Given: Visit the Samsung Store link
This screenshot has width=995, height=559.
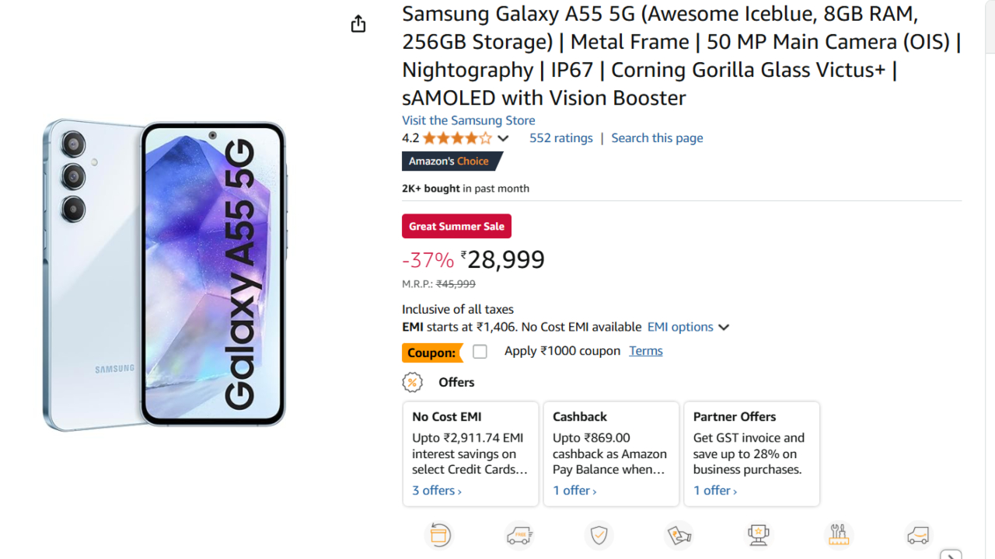Looking at the screenshot, I should pyautogui.click(x=468, y=120).
